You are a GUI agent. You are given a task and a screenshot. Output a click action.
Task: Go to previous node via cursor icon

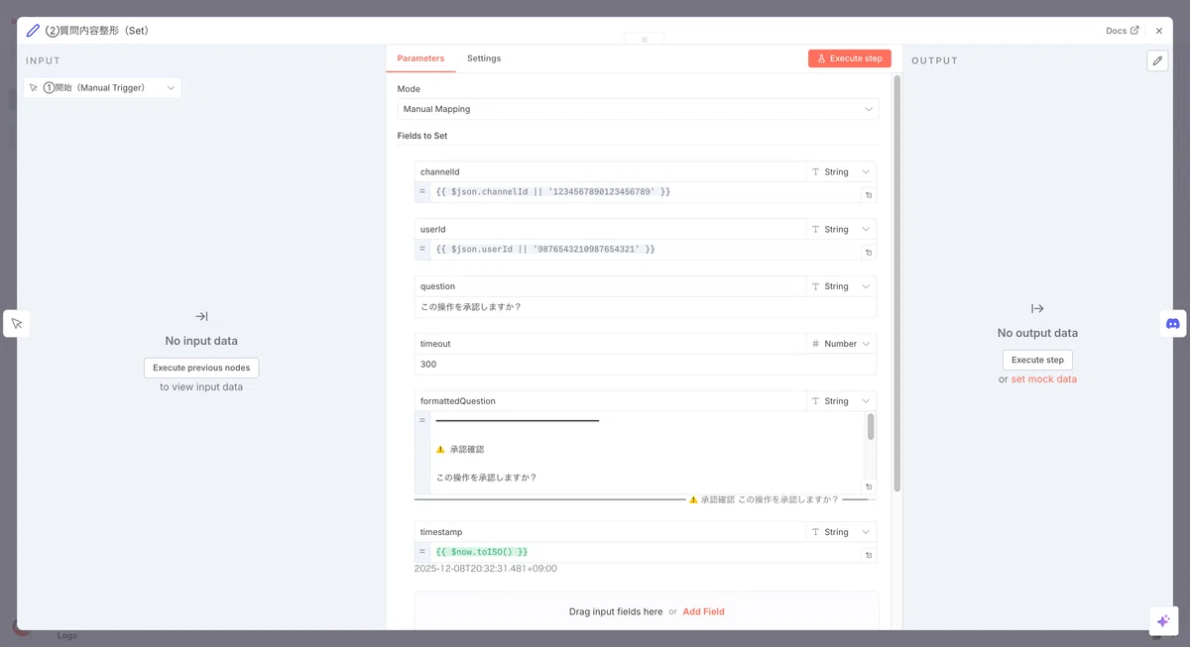(x=17, y=324)
